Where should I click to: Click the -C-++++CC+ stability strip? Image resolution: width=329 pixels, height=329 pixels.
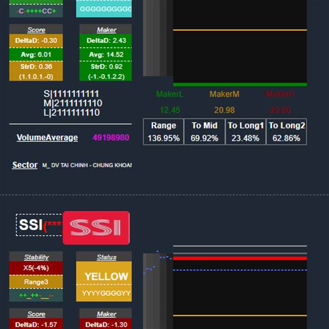pos(36,11)
